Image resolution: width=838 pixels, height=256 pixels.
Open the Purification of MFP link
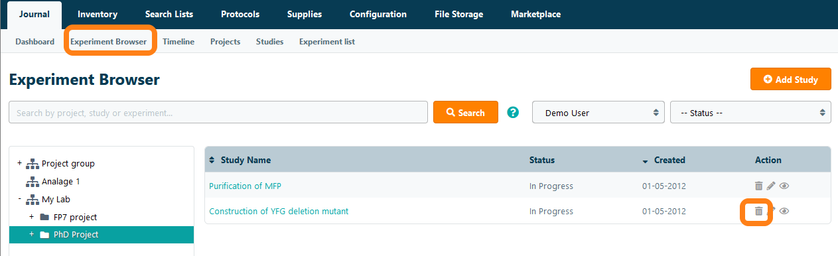245,186
